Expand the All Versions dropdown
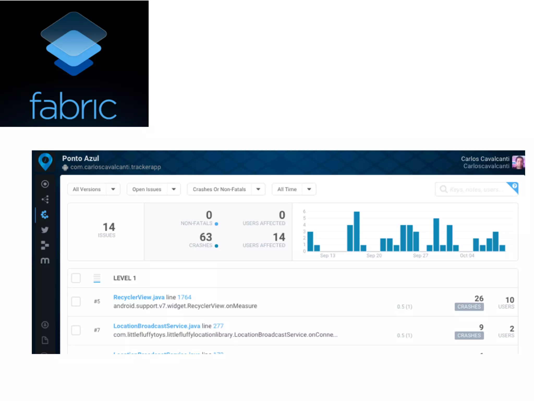Screen dimensions: 534x401 (113, 189)
